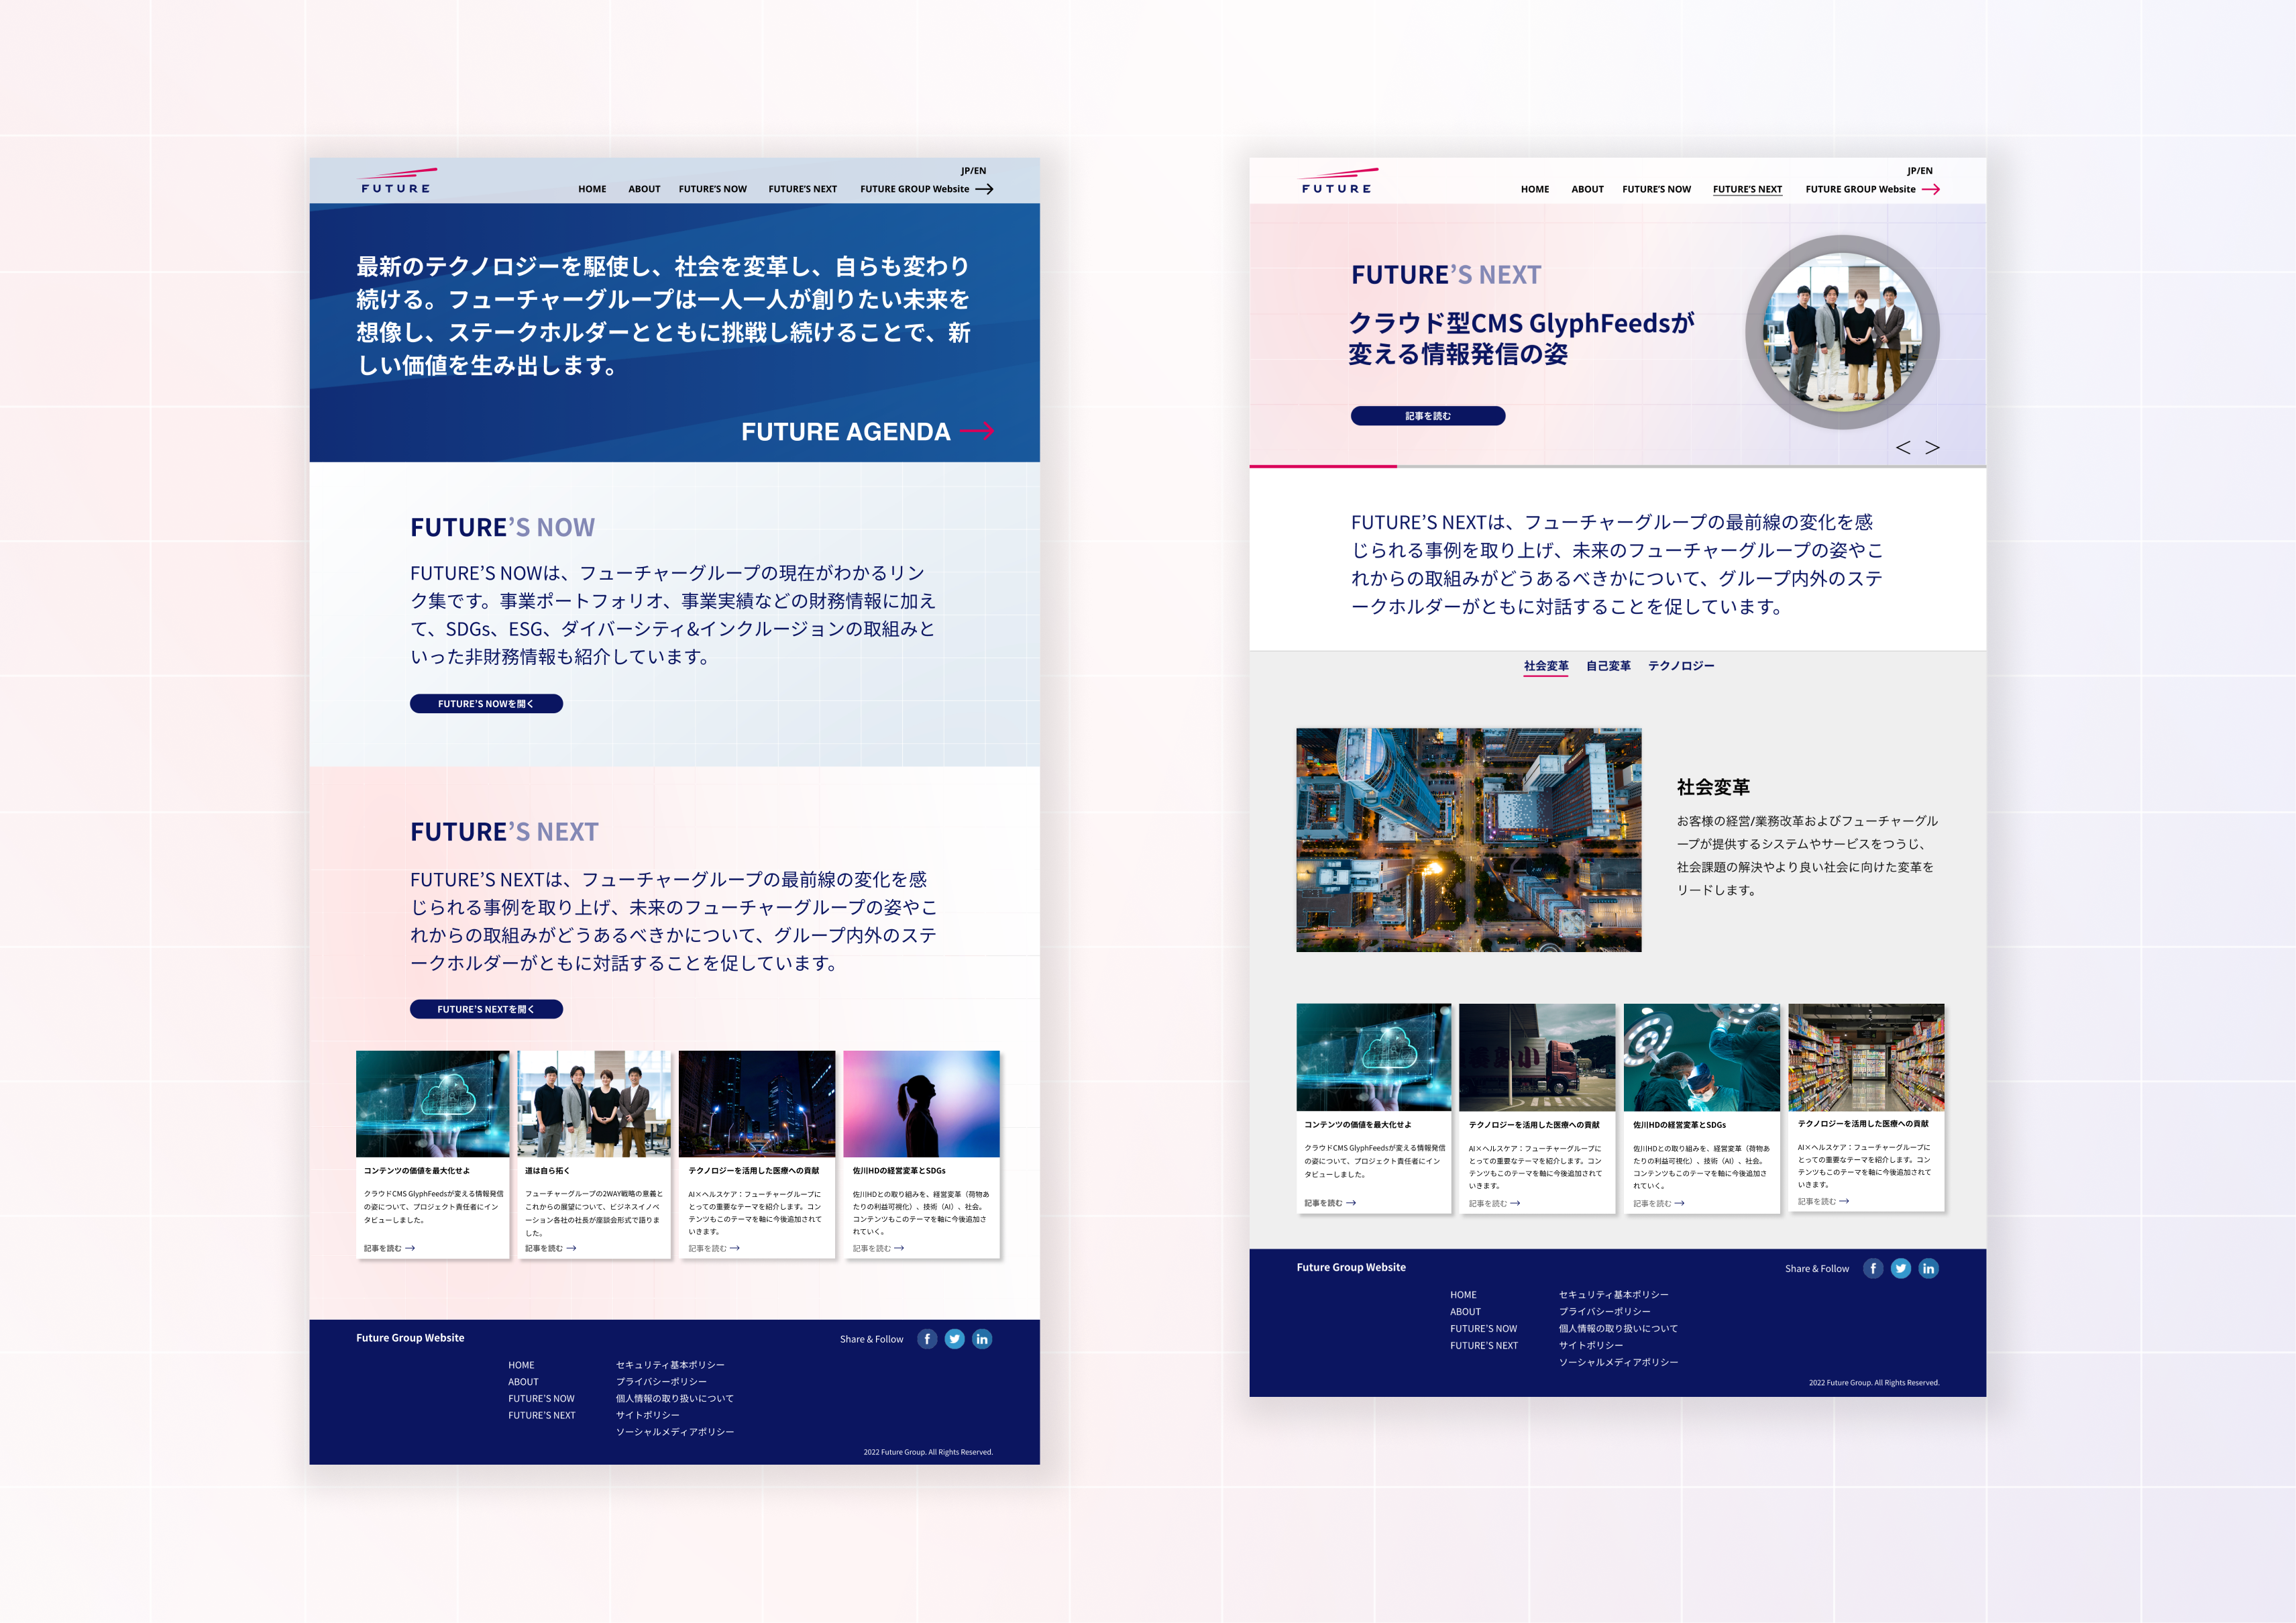Select ABOUT in the top navigation
Image resolution: width=2296 pixels, height=1623 pixels.
[644, 189]
